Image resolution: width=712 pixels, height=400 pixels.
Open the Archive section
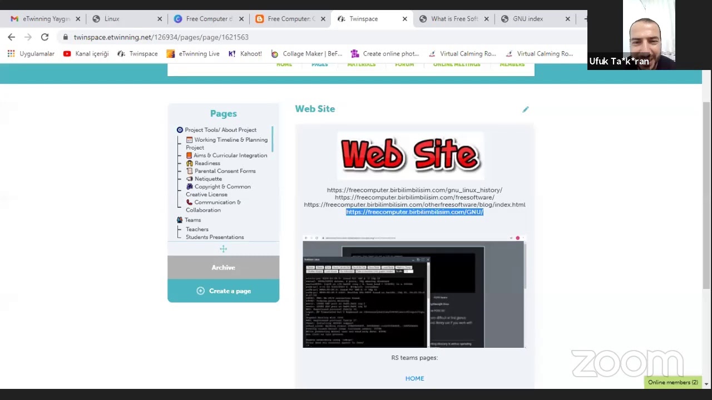223,268
